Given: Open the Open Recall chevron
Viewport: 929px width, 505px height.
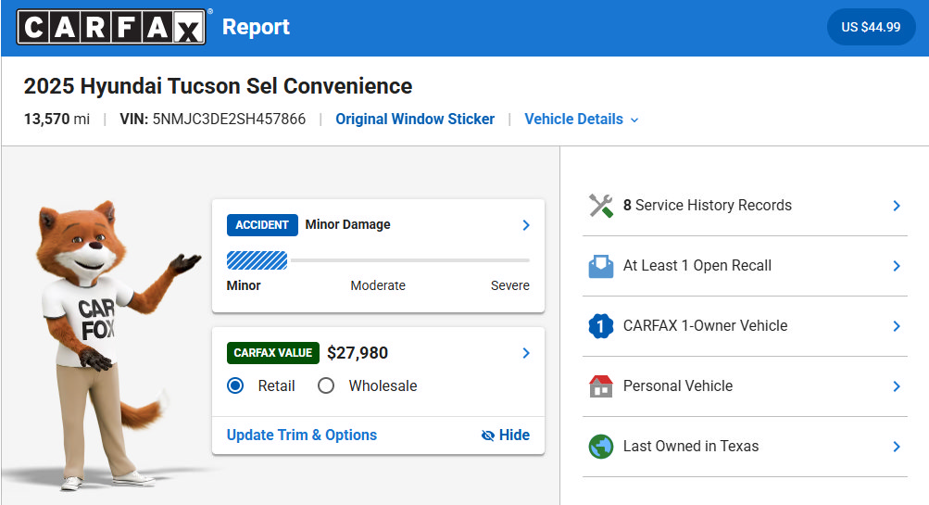Looking at the screenshot, I should 897,266.
